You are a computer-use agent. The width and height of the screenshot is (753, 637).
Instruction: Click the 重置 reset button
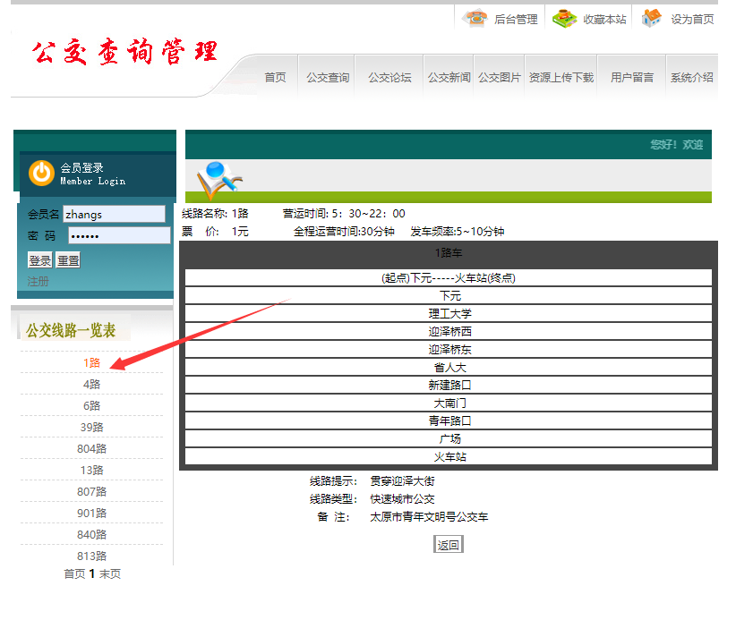(68, 260)
